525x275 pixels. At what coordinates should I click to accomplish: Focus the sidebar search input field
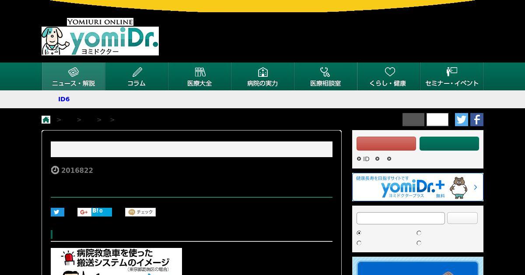pyautogui.click(x=401, y=218)
